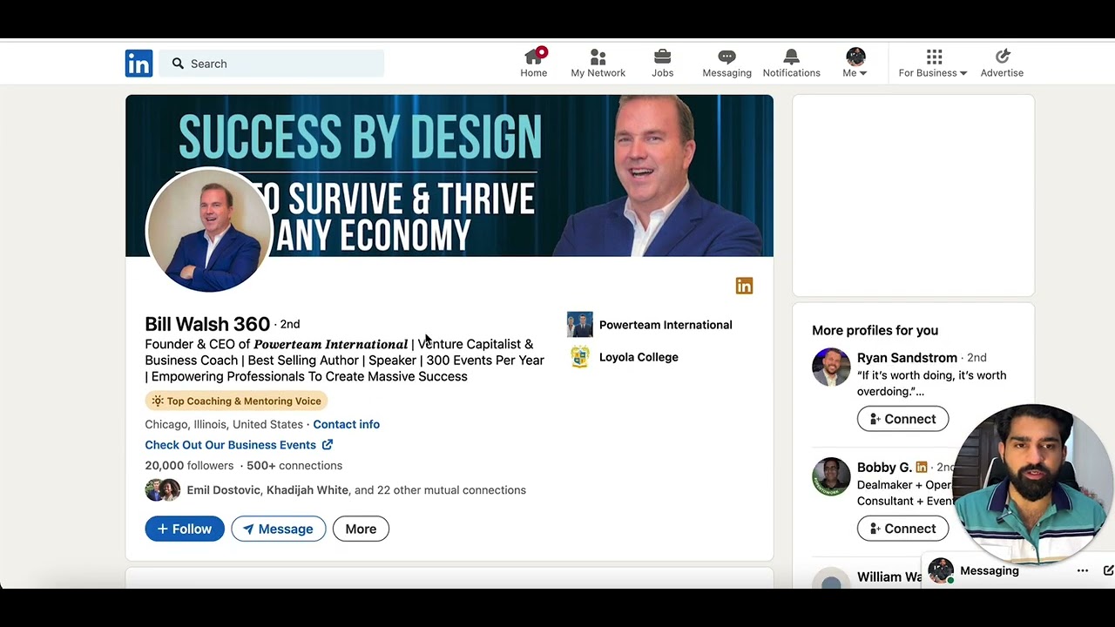The image size is (1115, 627).
Task: Open Powerteam International company link
Action: [666, 325]
